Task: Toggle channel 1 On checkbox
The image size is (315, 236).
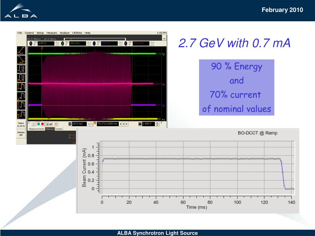Action: tap(35, 45)
